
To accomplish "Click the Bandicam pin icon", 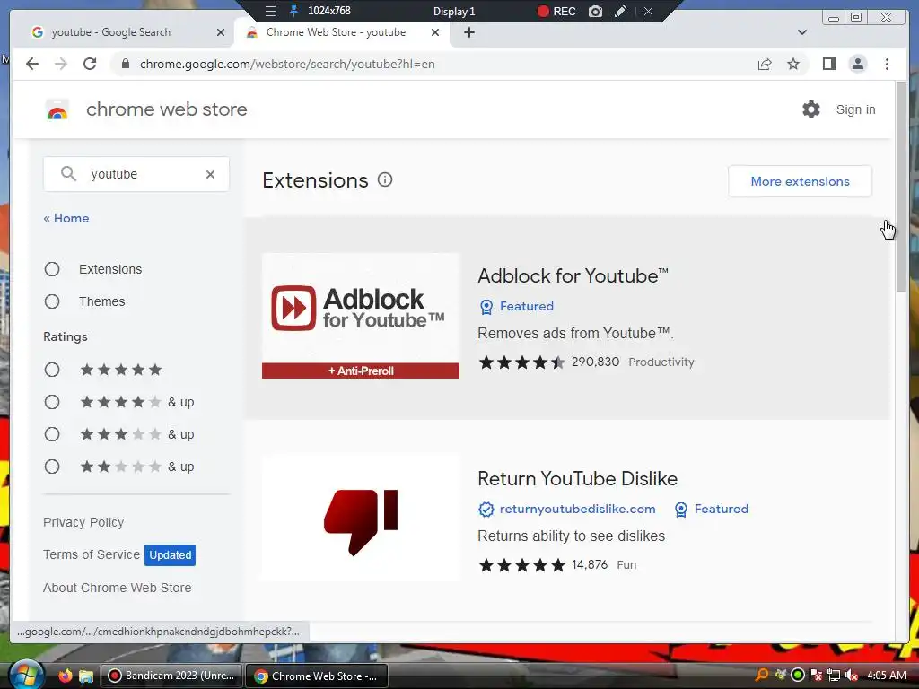I will [x=293, y=11].
